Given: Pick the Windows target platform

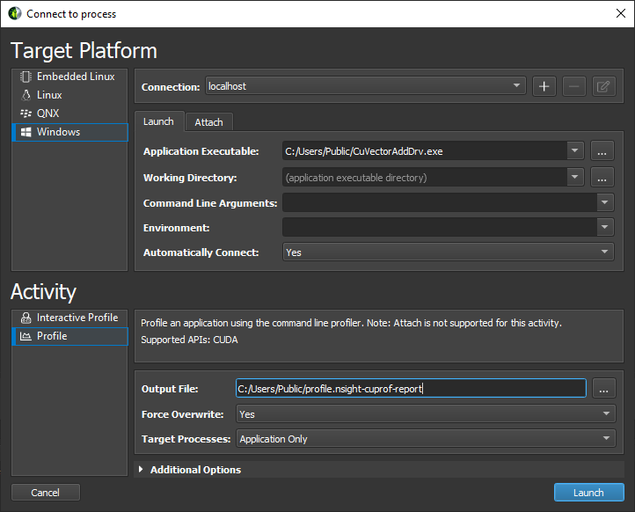Looking at the screenshot, I should (58, 132).
